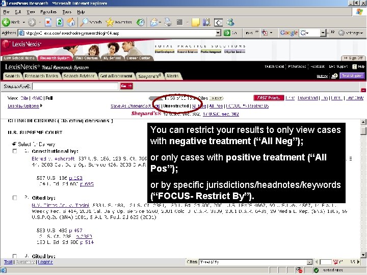Click the Print icon in browser toolbar

(168, 22)
